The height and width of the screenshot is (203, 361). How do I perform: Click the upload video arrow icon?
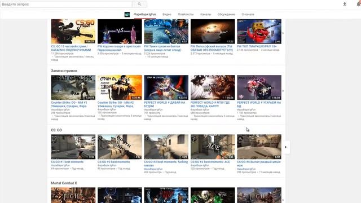pos(345,4)
